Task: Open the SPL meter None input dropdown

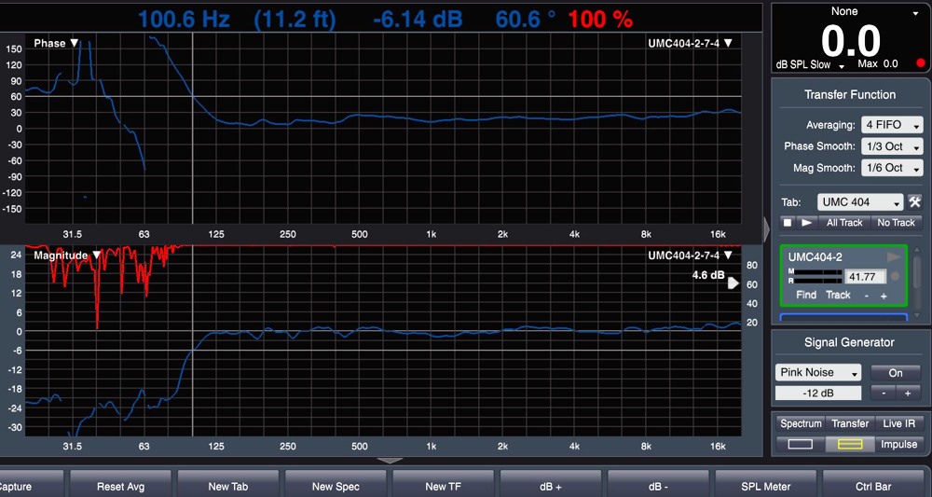Action: [850, 12]
